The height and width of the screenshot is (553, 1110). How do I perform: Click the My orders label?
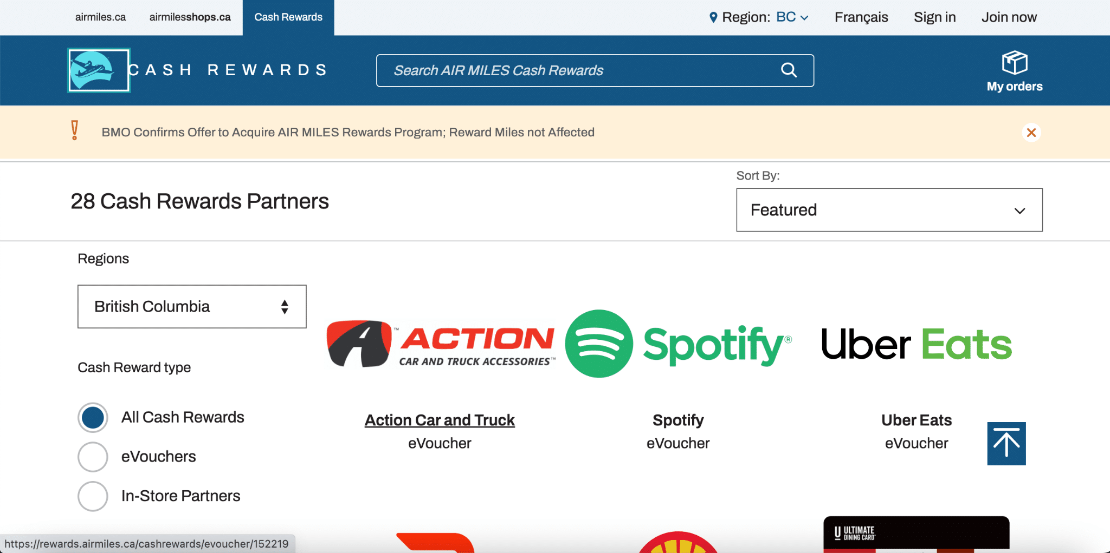click(1015, 87)
